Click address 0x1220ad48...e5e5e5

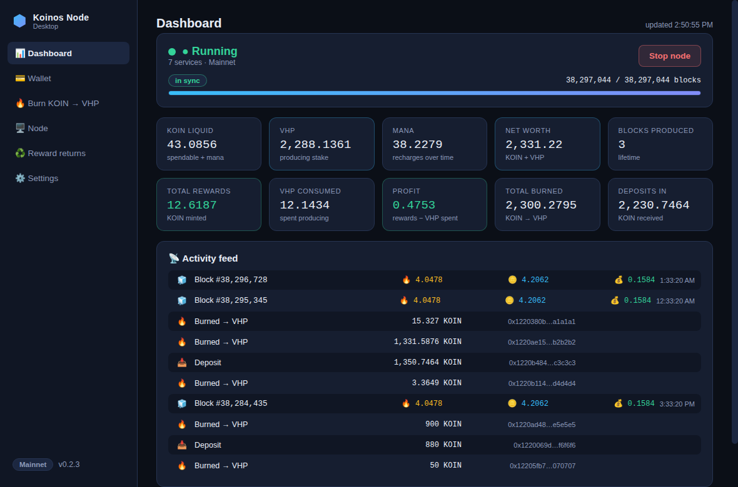[542, 425]
